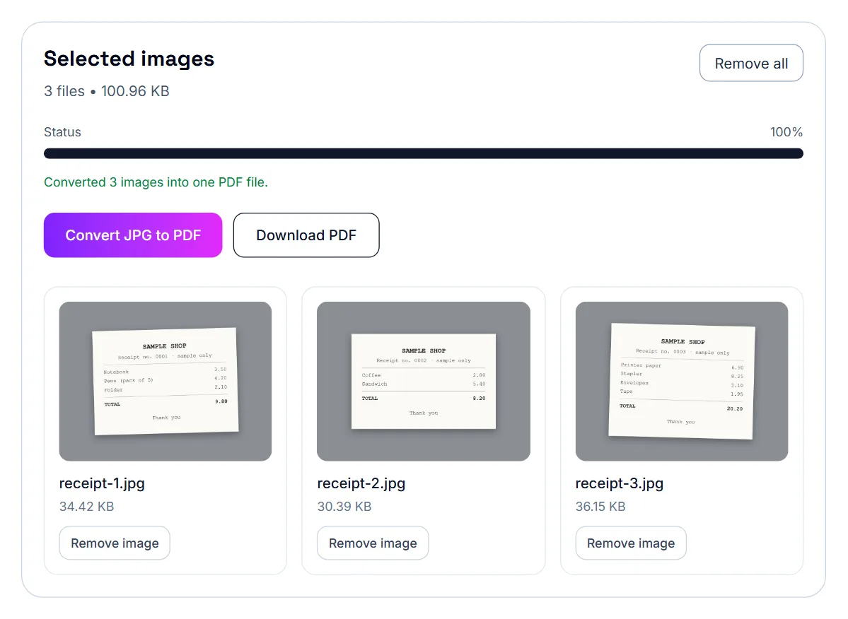Click the Status label
This screenshot has height=619, width=848.
pyautogui.click(x=62, y=132)
